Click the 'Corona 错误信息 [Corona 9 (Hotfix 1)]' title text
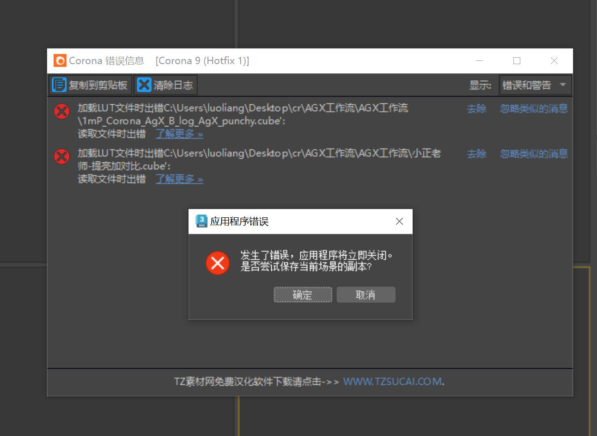 click(159, 61)
